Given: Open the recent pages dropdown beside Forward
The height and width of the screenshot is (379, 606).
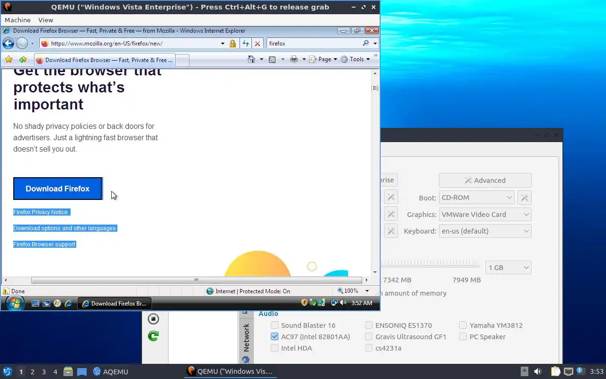Looking at the screenshot, I should coord(32,44).
